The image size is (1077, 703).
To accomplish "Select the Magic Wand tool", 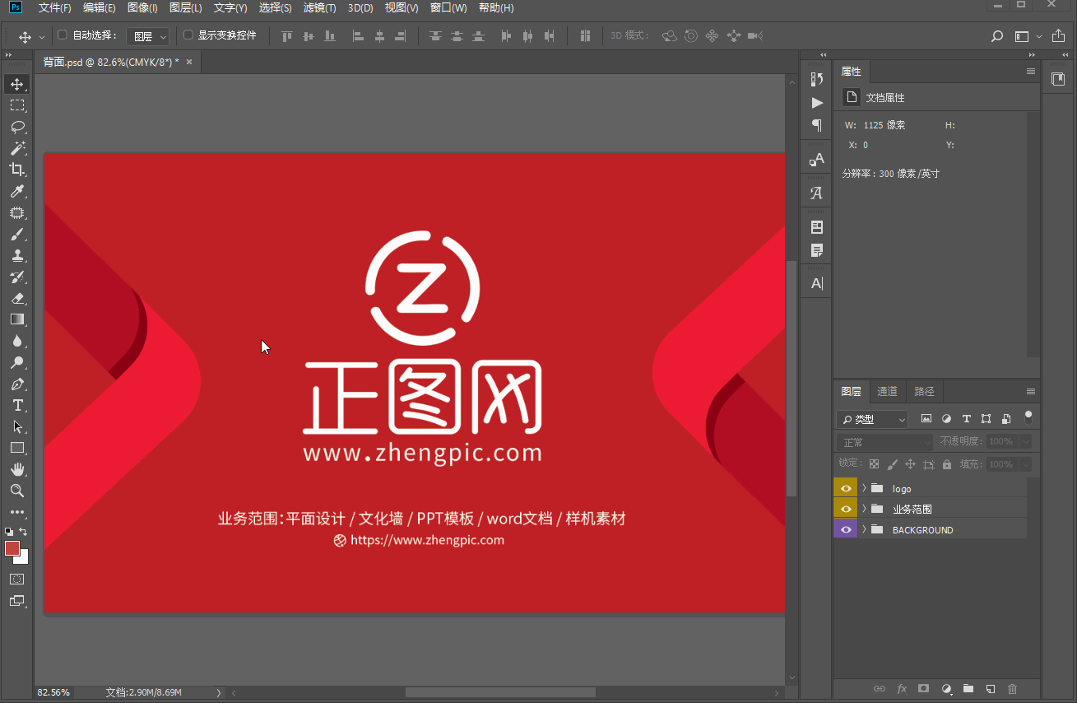I will tap(17, 148).
